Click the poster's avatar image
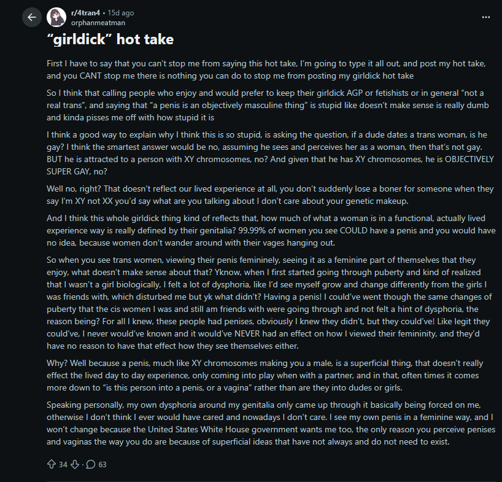Image resolution: width=502 pixels, height=482 pixels. [x=56, y=17]
